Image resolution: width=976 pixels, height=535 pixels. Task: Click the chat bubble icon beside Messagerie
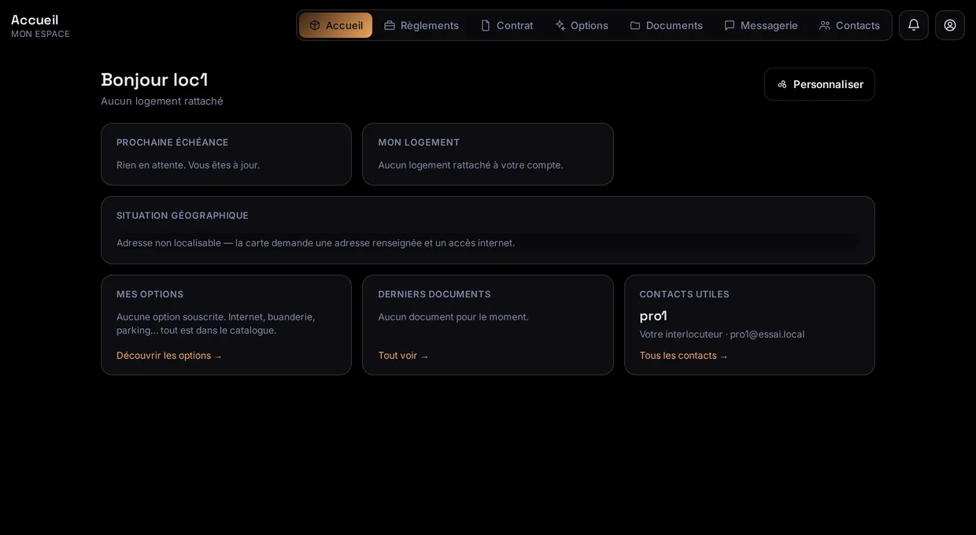730,25
